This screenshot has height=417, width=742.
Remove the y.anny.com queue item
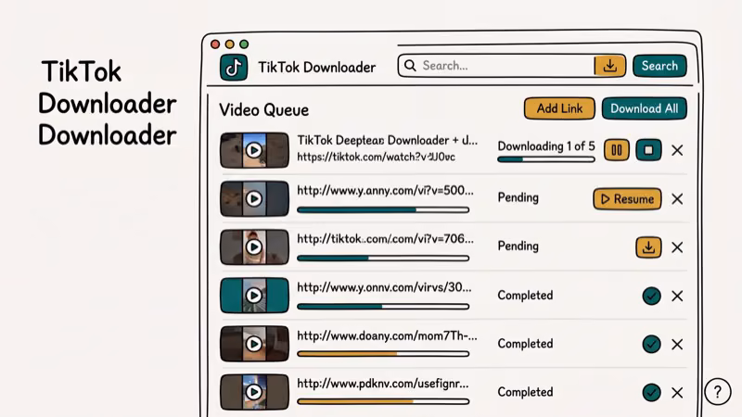(x=677, y=199)
